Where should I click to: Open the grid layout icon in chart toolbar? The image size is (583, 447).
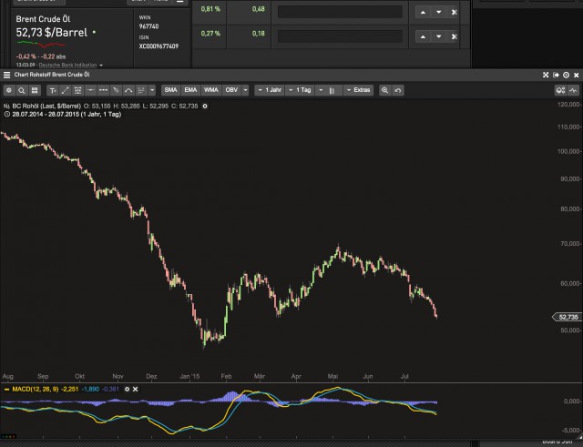(35, 90)
